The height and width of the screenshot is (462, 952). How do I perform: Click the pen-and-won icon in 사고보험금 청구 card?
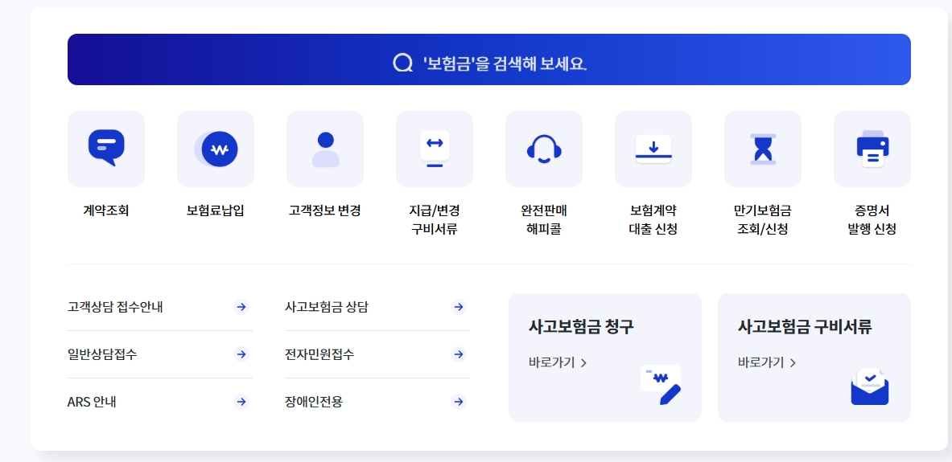coord(661,385)
